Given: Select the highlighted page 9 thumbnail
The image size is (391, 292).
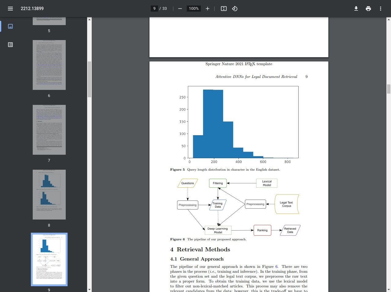Looking at the screenshot, I should click(49, 259).
